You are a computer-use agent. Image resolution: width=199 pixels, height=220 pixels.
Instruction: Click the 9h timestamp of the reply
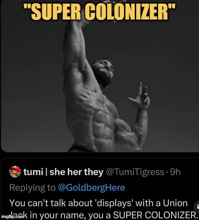(175, 172)
